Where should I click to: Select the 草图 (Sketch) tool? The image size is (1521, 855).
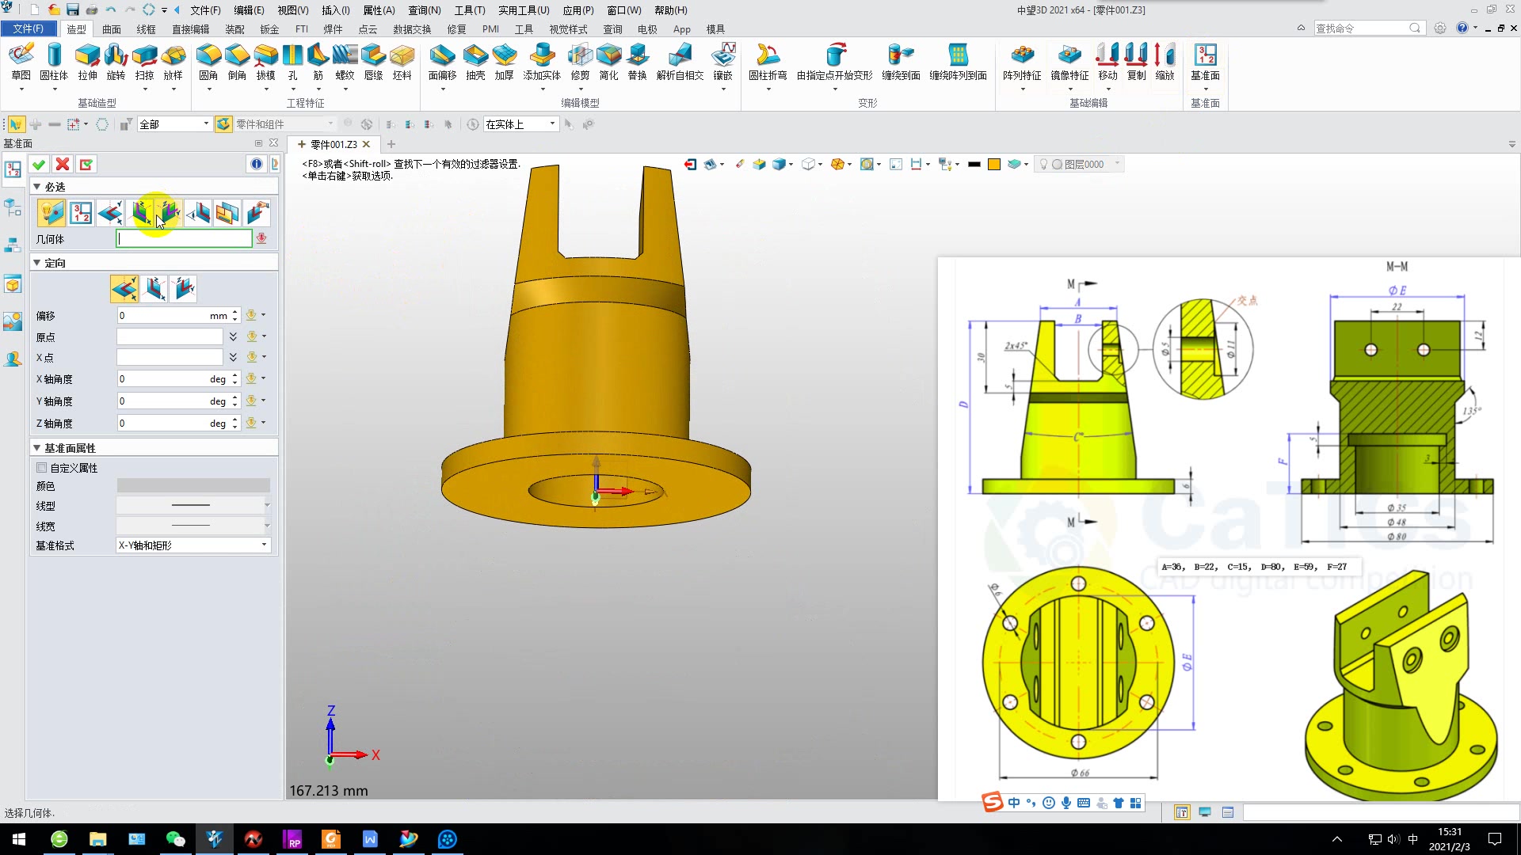point(21,63)
